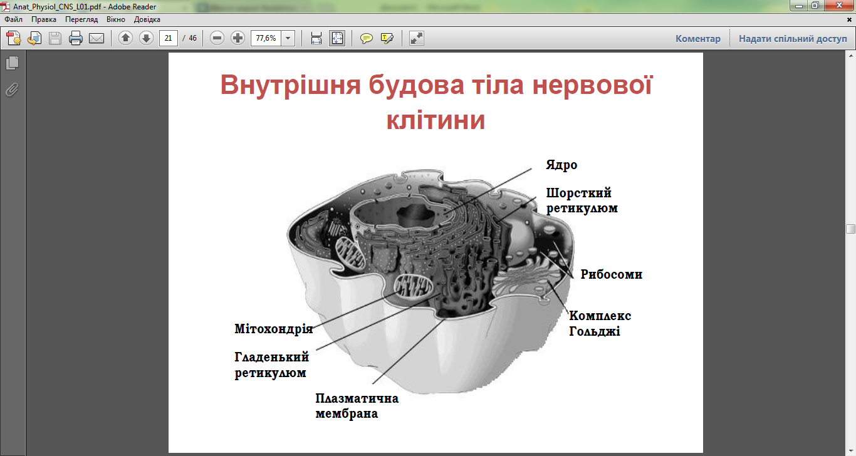Print the document via printer icon
The image size is (856, 456).
[76, 38]
